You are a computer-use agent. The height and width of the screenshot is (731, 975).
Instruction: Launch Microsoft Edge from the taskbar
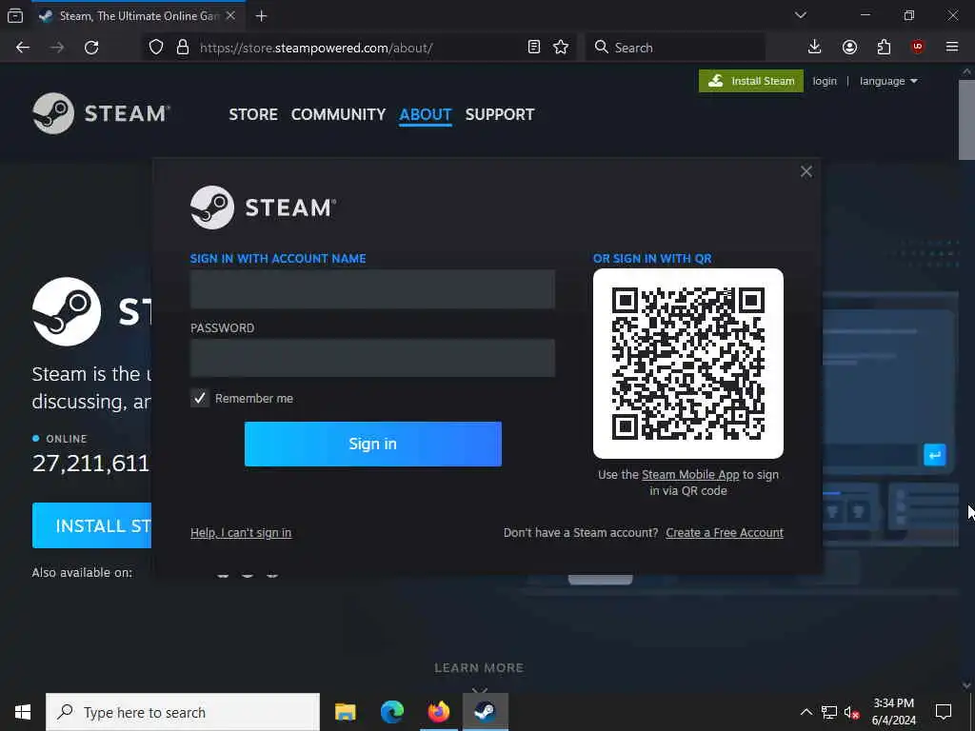tap(391, 712)
